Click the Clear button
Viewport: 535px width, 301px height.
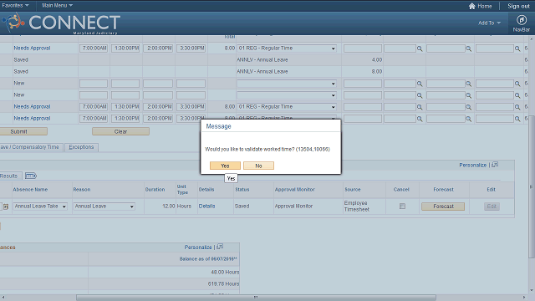click(120, 131)
